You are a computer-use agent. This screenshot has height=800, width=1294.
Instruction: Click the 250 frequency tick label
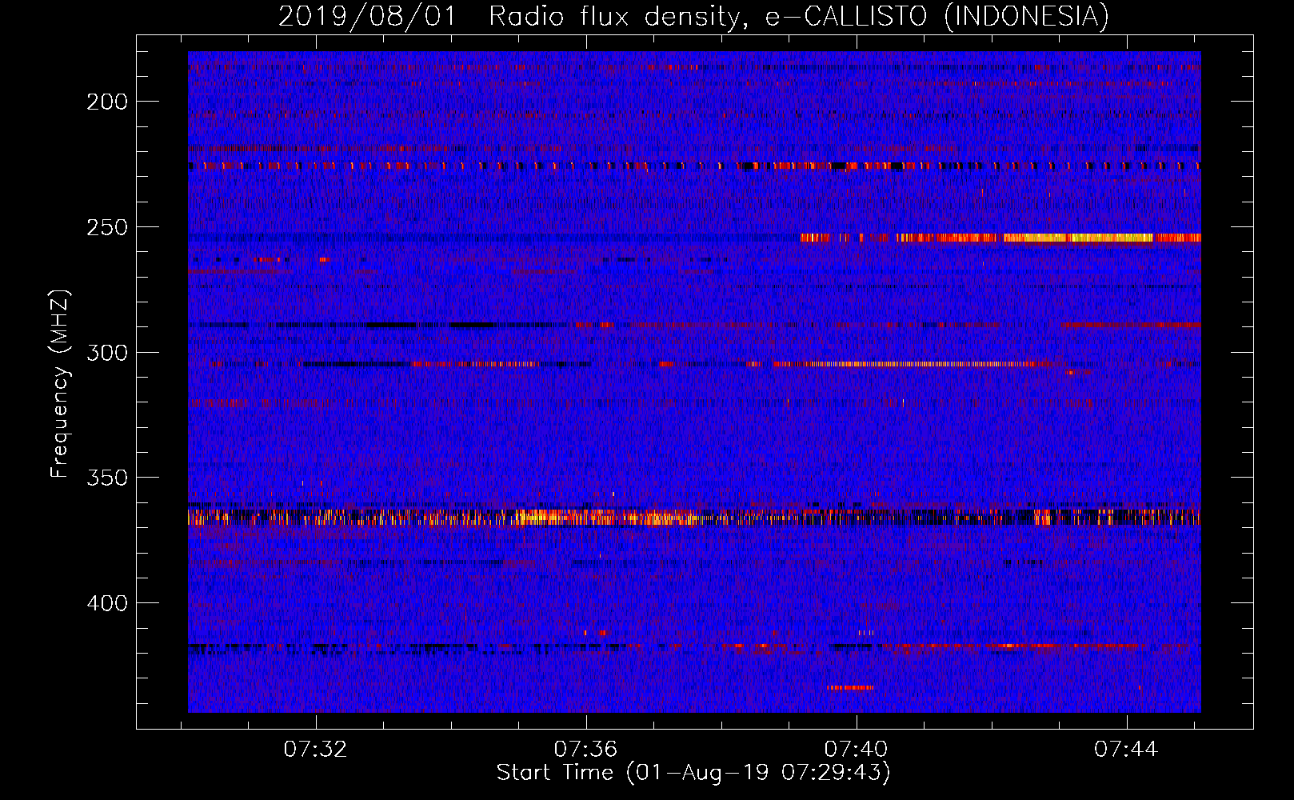pos(107,227)
